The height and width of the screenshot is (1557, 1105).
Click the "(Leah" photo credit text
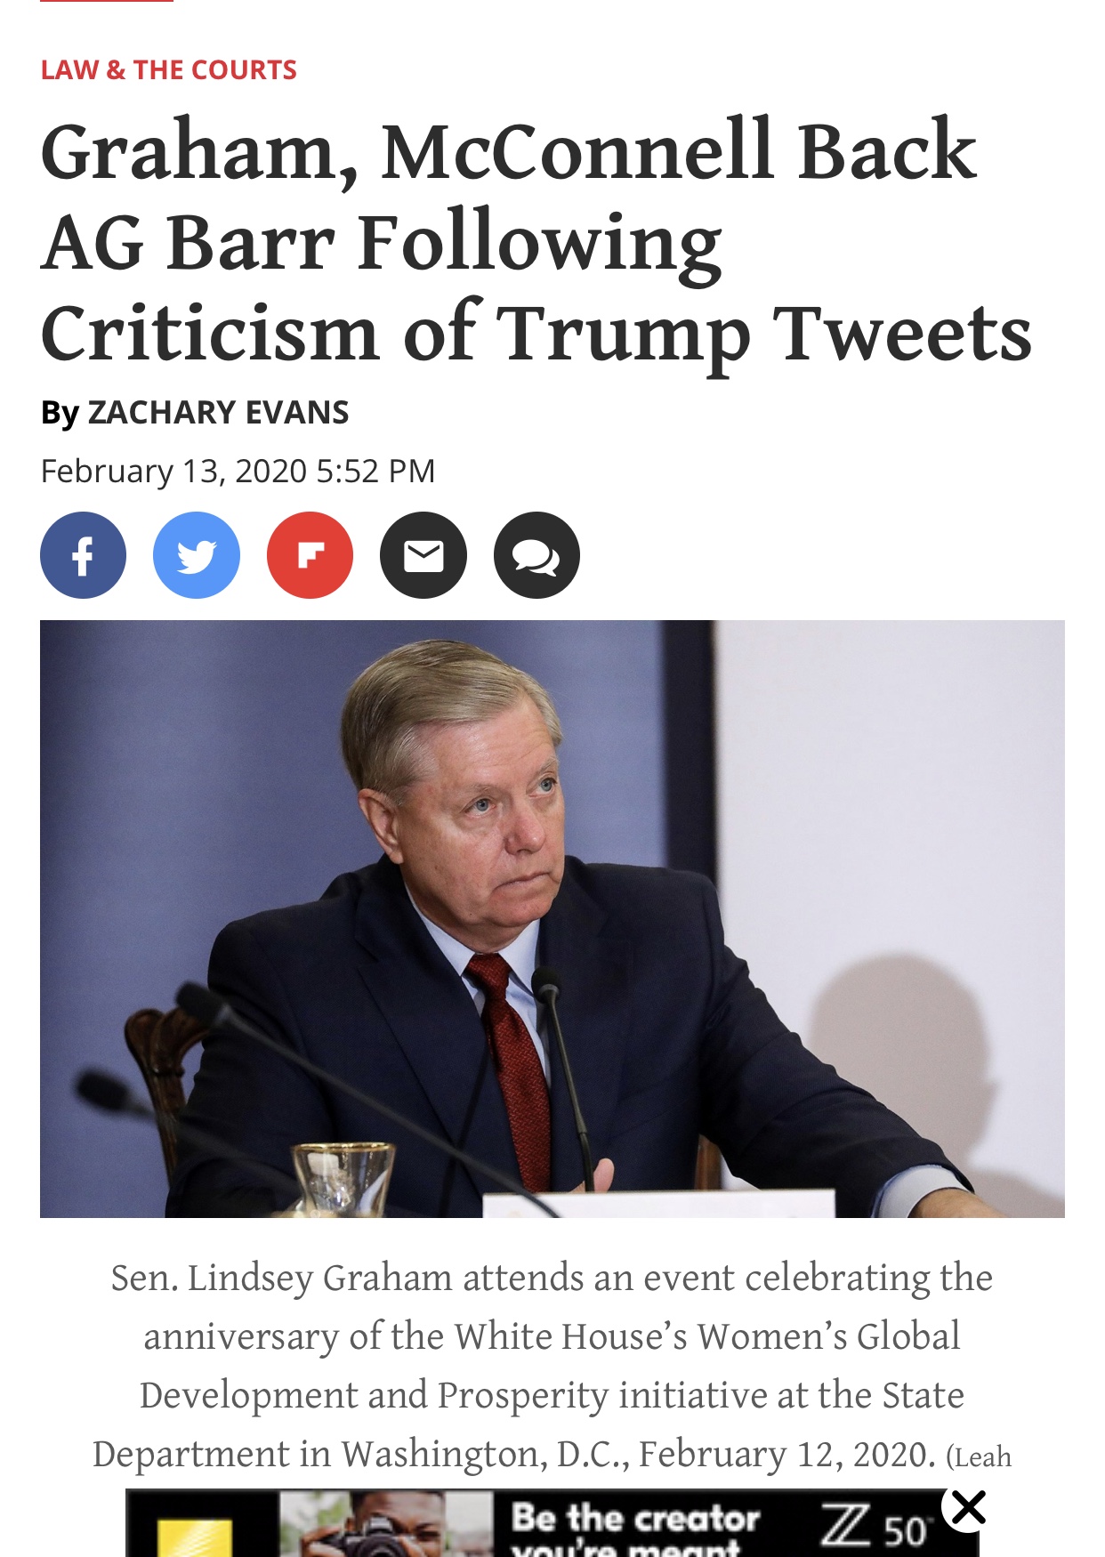pos(979,1456)
